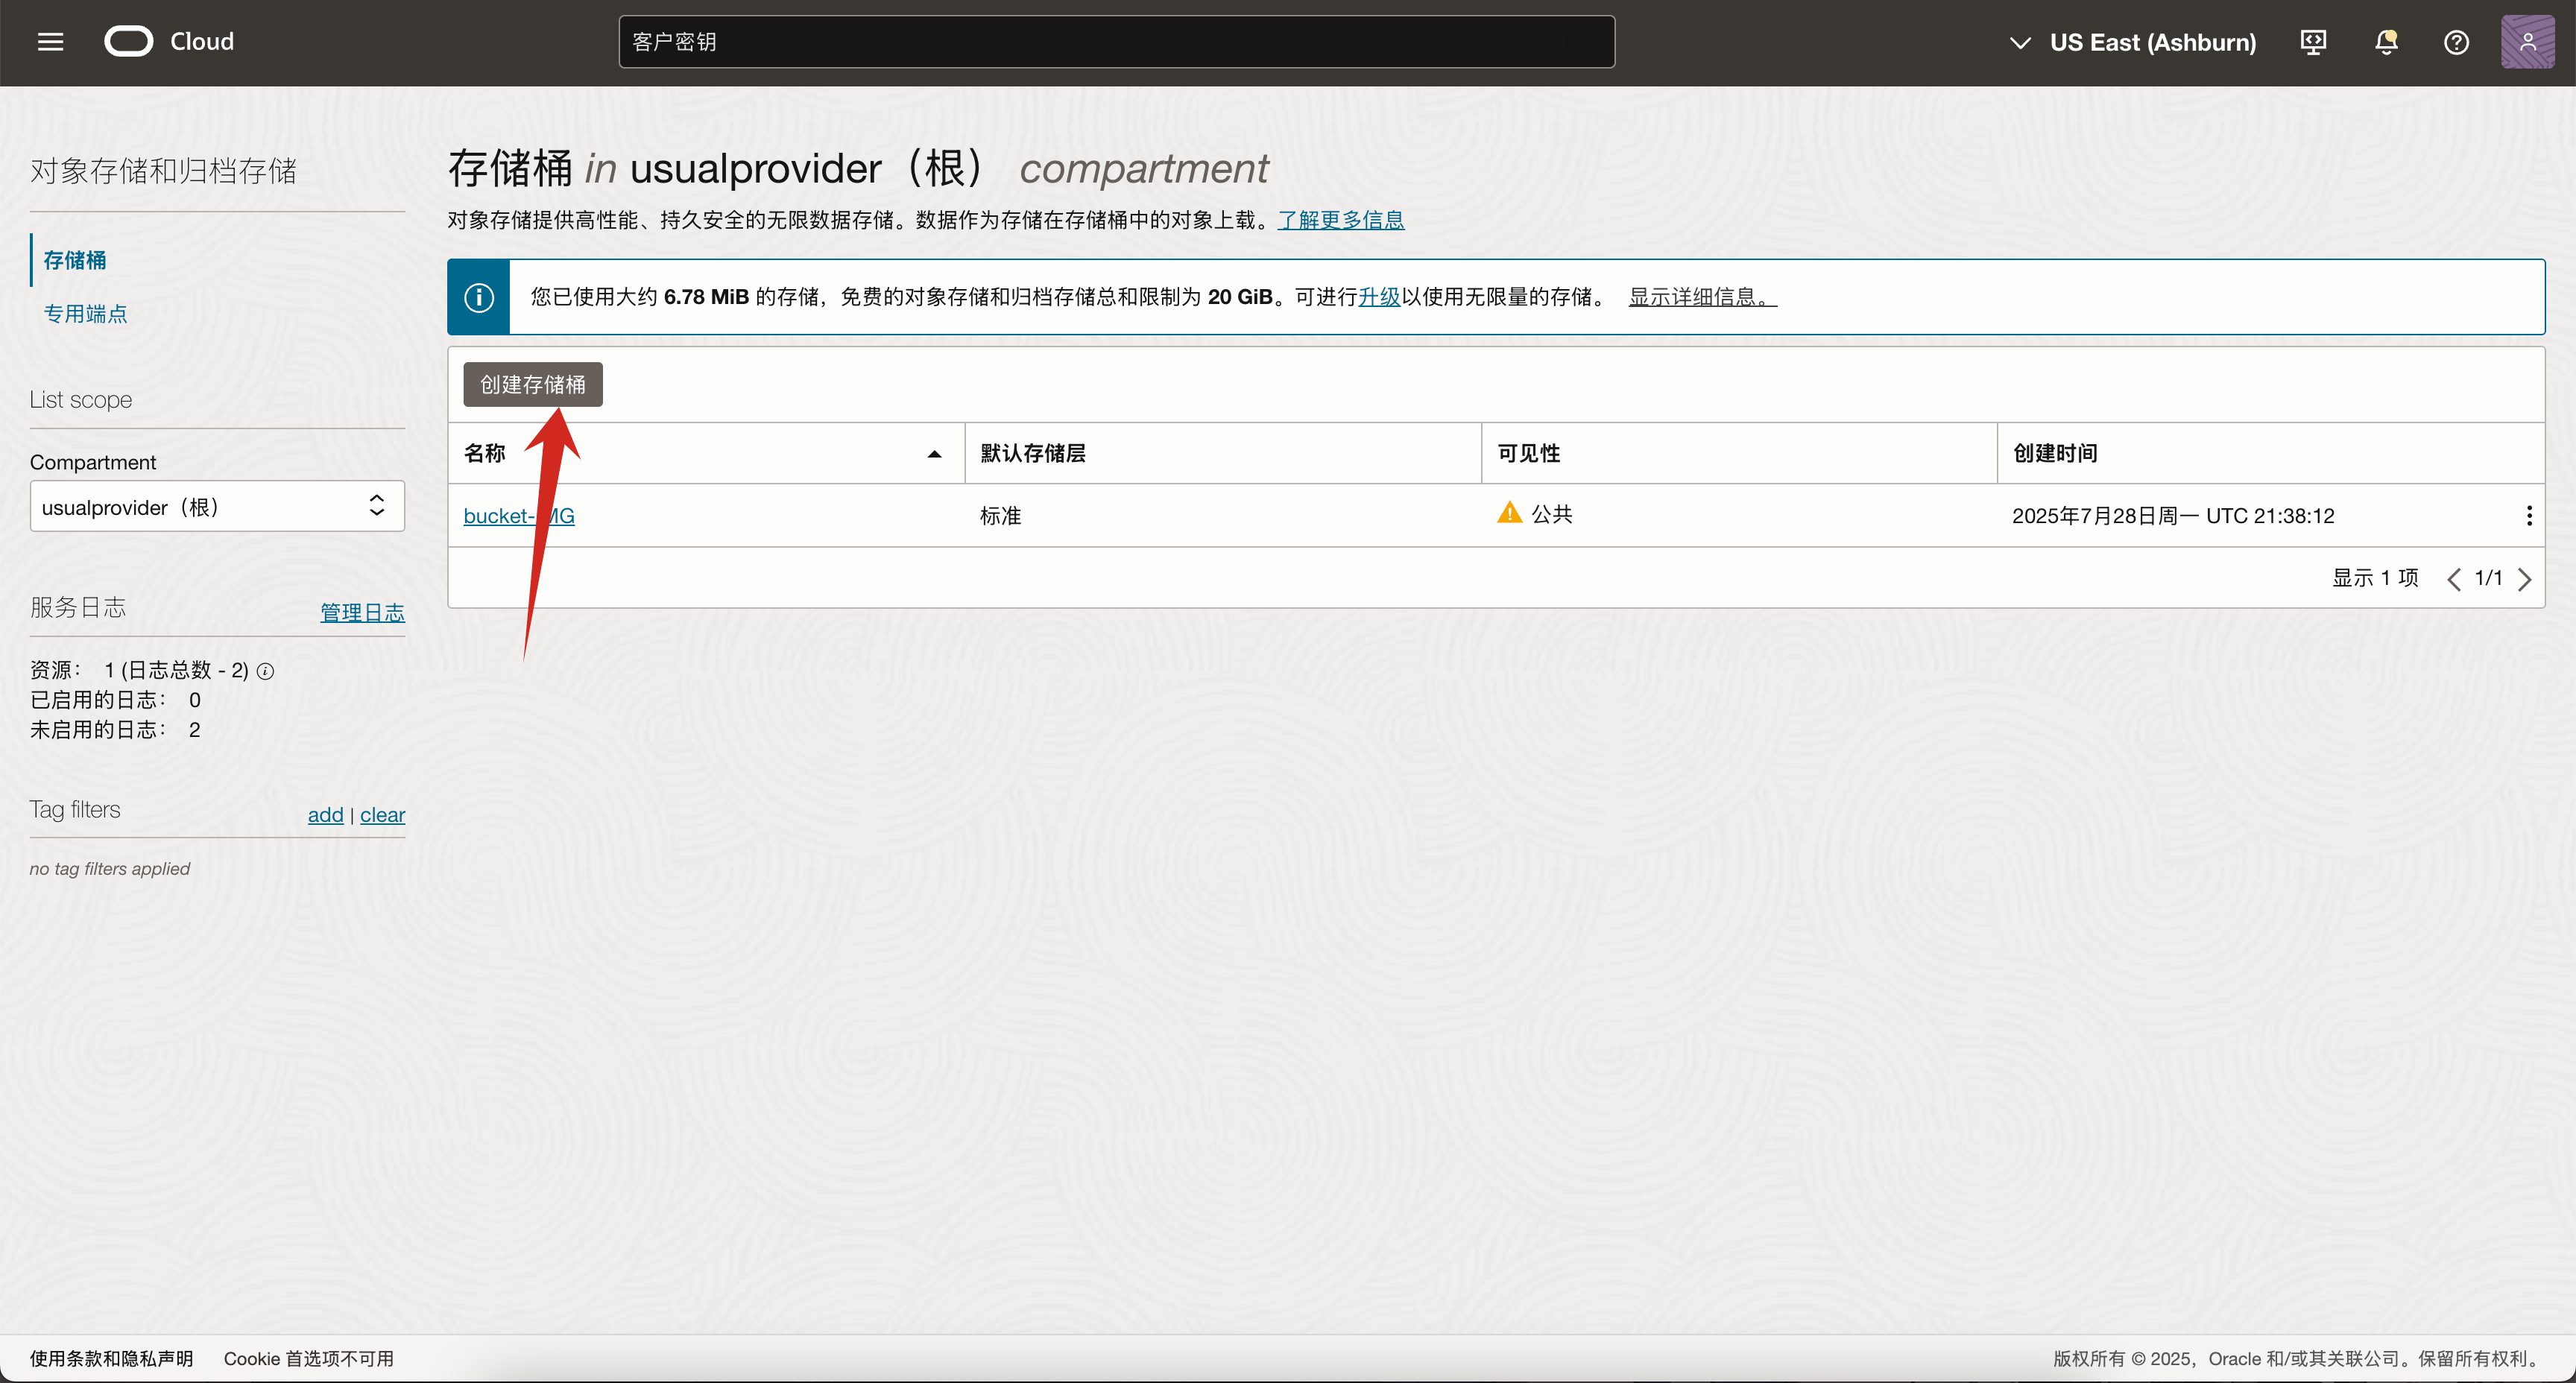
Task: Click inside the 客户密钥 search field
Action: 1115,41
